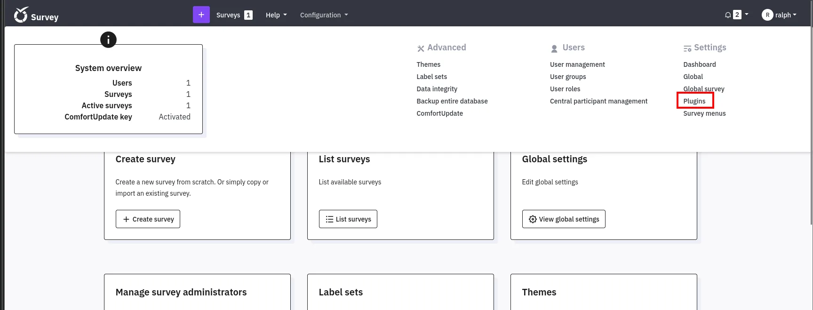Click the Surveys count badge
Screen dimensions: 813x310
tap(248, 15)
